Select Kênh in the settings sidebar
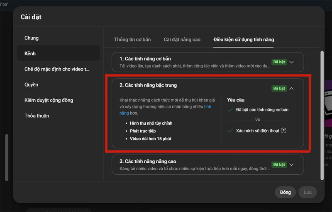The image size is (332, 212). click(31, 53)
